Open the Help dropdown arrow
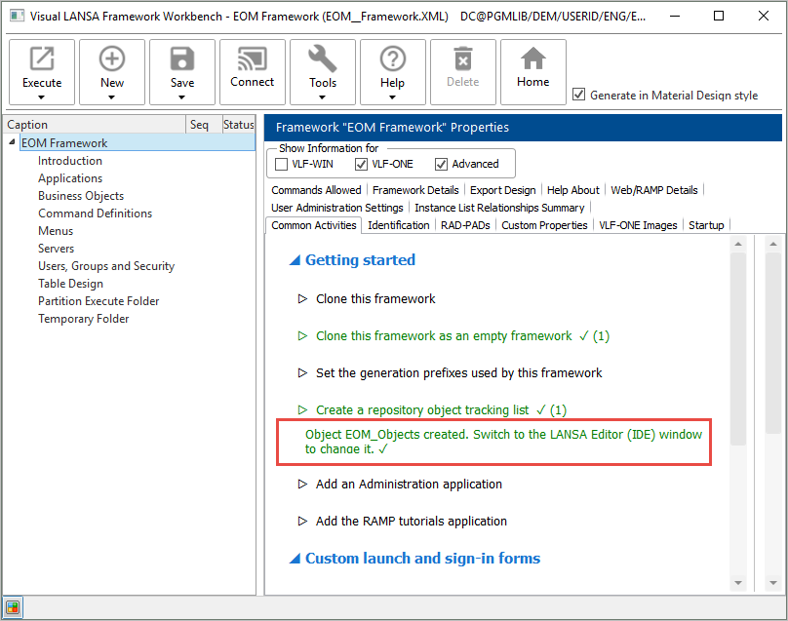 pyautogui.click(x=392, y=97)
